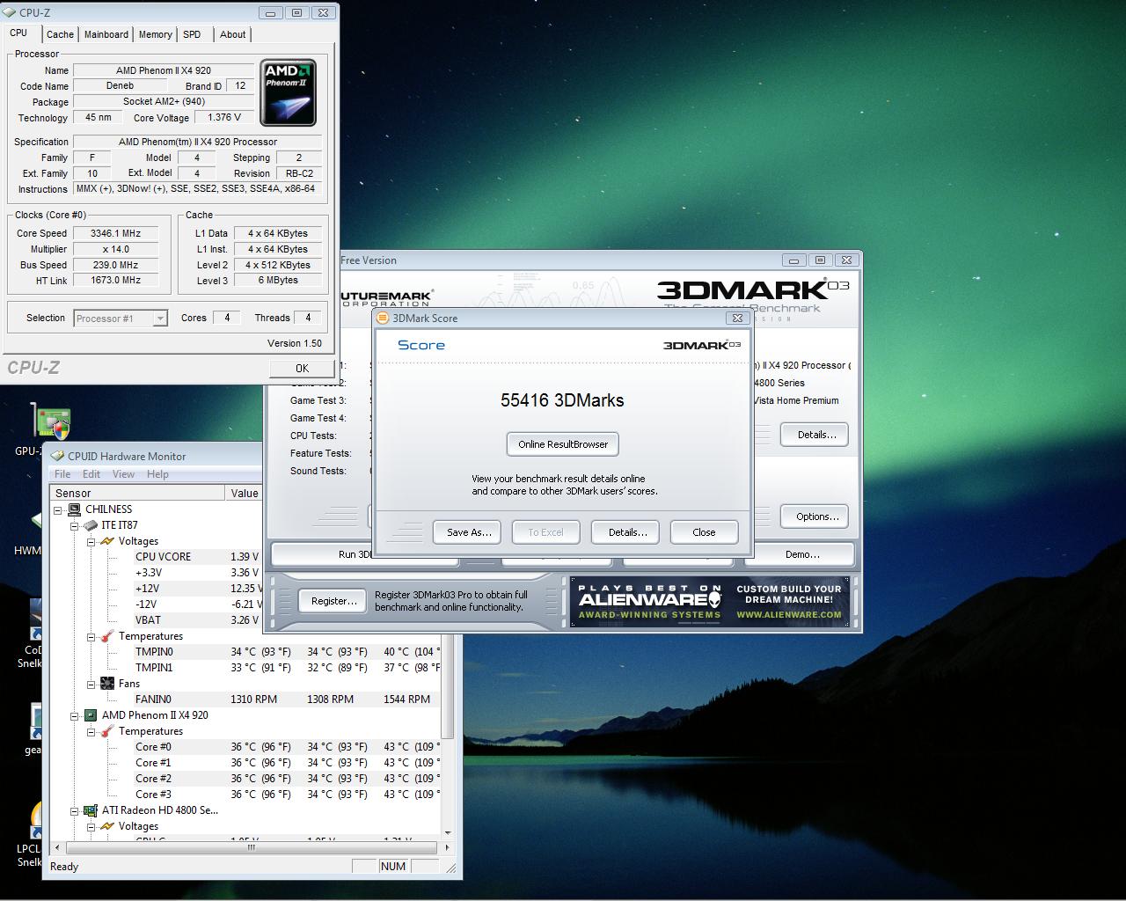Collapse the CHILNESS tree node
Image resolution: width=1126 pixels, height=901 pixels.
coord(59,509)
